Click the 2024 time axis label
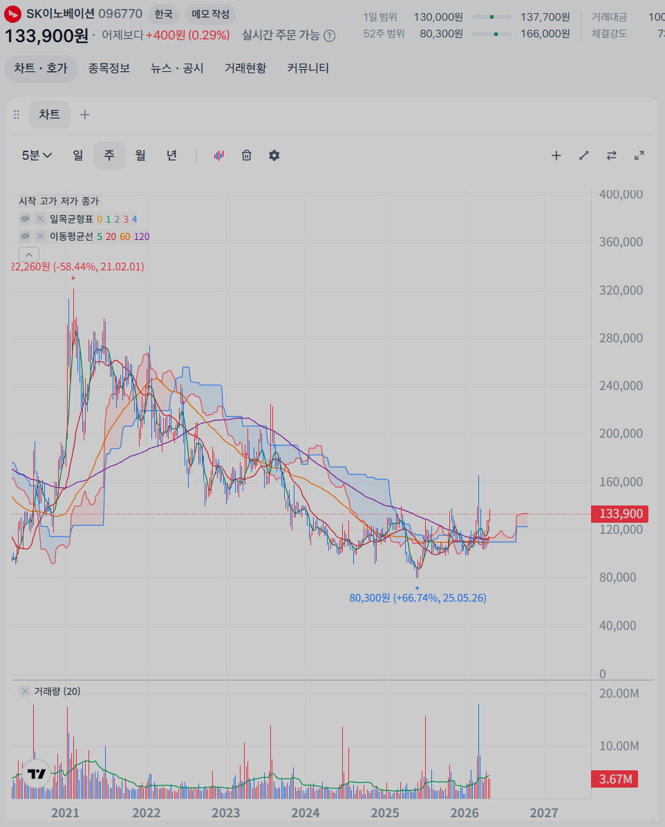 pos(306,812)
